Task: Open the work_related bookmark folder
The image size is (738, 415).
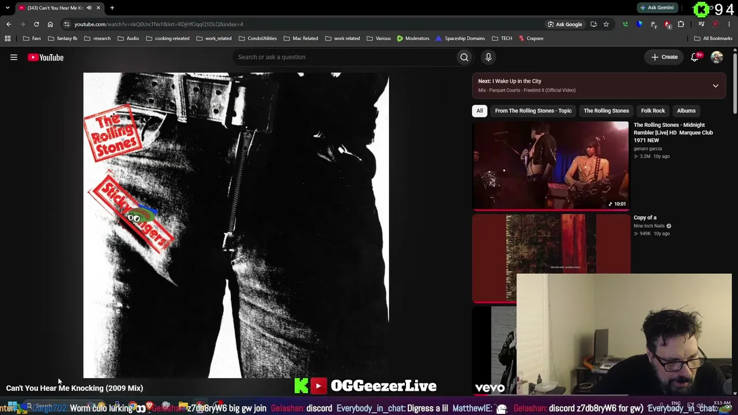Action: [214, 39]
